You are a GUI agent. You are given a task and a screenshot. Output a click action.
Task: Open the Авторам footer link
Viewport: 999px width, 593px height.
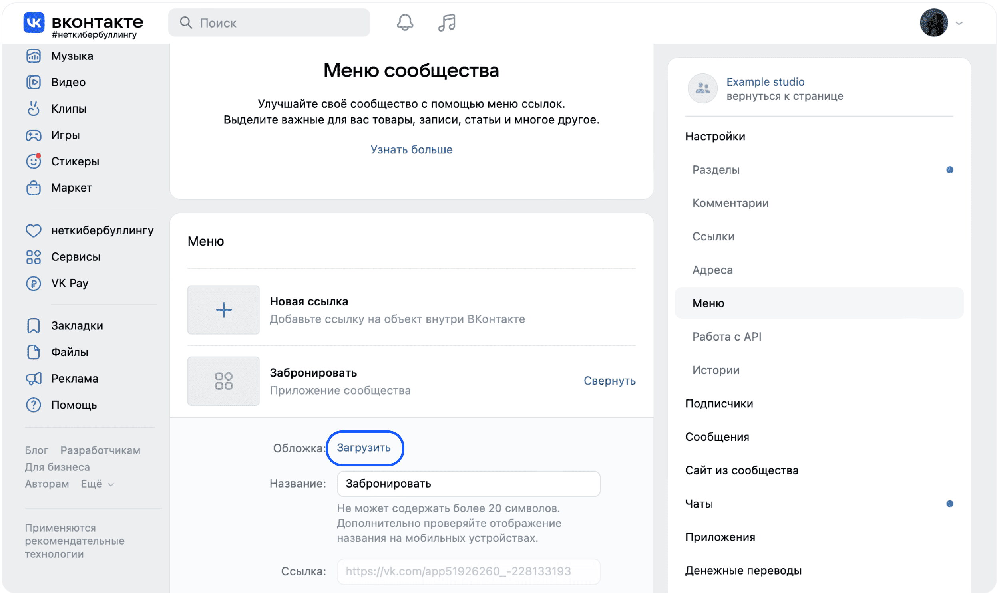[x=47, y=484]
